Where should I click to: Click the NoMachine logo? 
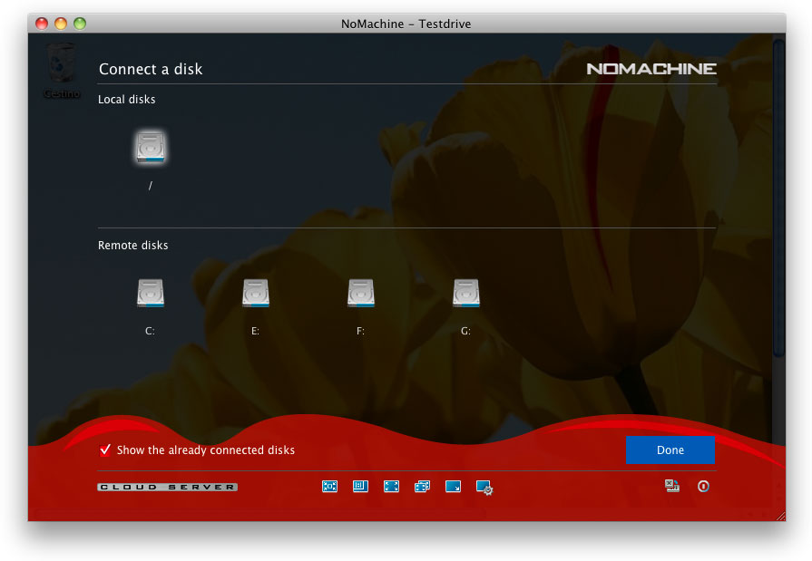click(x=651, y=69)
